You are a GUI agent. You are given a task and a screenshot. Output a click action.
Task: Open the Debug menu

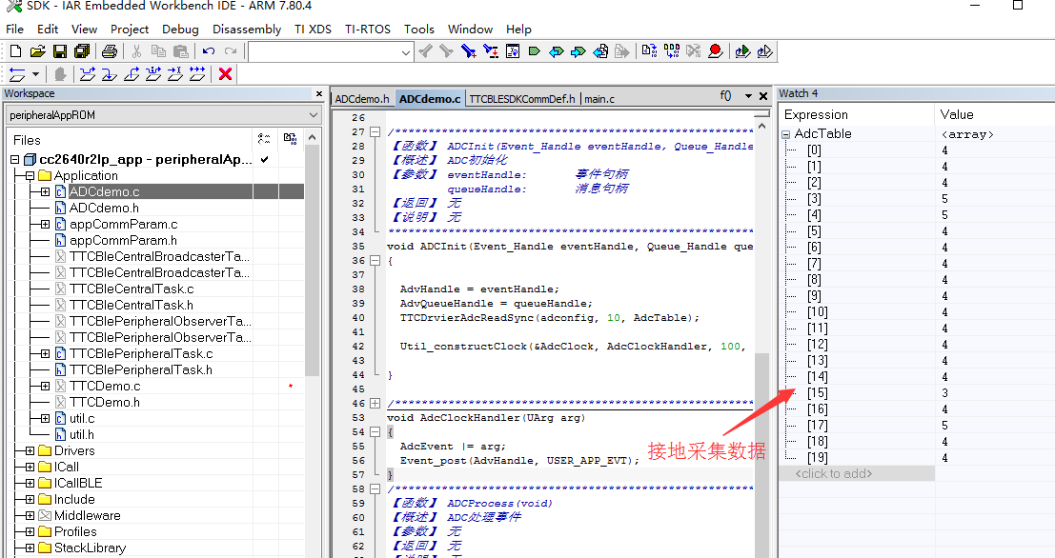(x=180, y=29)
